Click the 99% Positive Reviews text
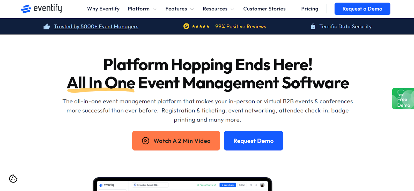This screenshot has height=191, width=414. point(241,26)
